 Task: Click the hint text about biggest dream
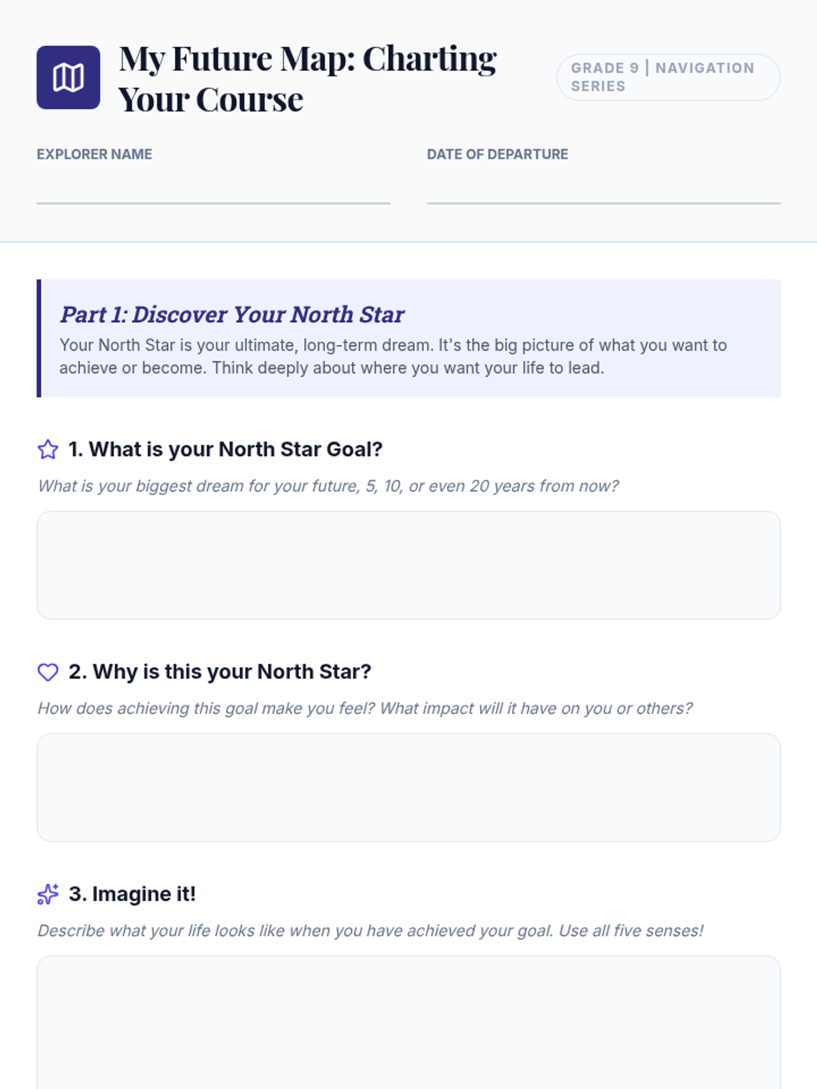327,486
